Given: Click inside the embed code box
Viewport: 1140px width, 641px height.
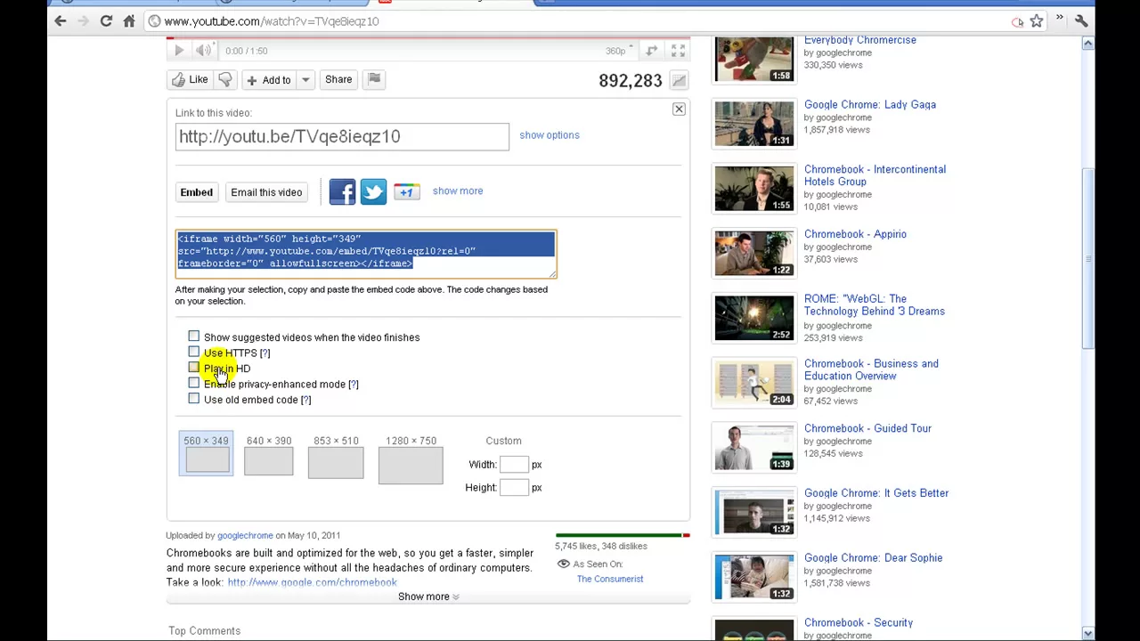Looking at the screenshot, I should [x=366, y=254].
